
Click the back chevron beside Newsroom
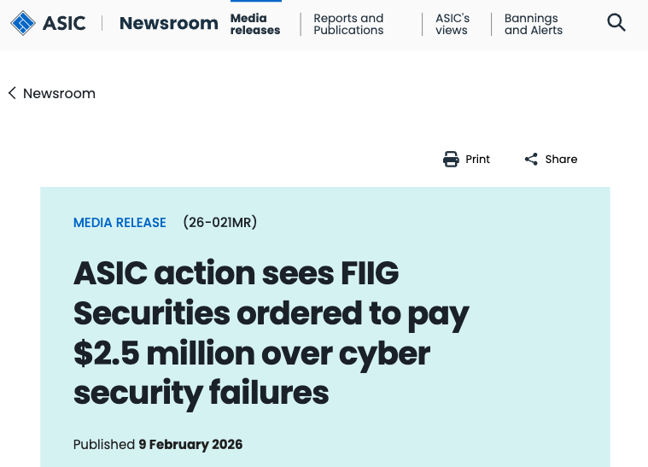tap(12, 93)
